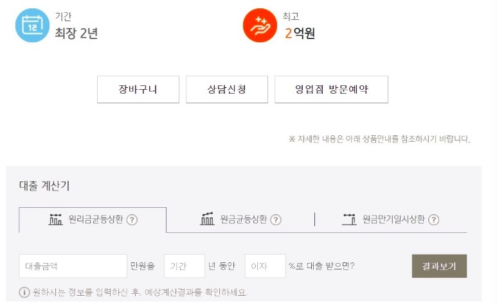Focus the 기간 years input field
497x306 pixels.
(185, 266)
